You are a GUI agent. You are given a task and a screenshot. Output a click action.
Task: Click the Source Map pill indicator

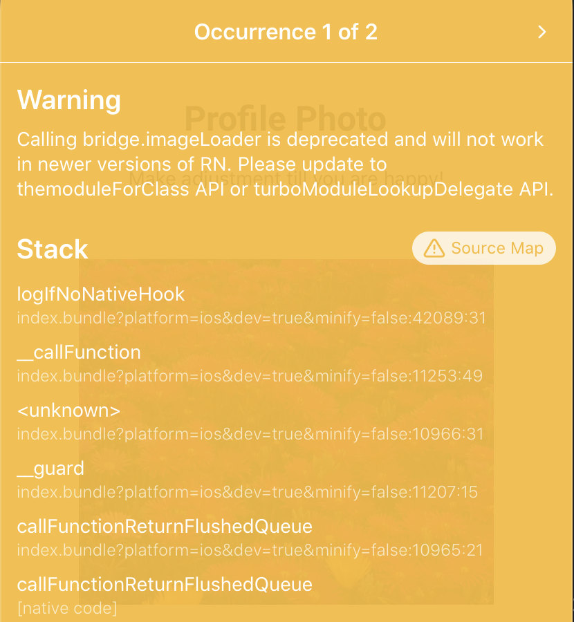tap(483, 247)
